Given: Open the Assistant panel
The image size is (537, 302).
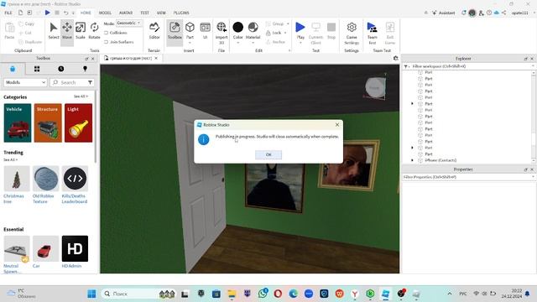Looking at the screenshot, I should pyautogui.click(x=444, y=13).
